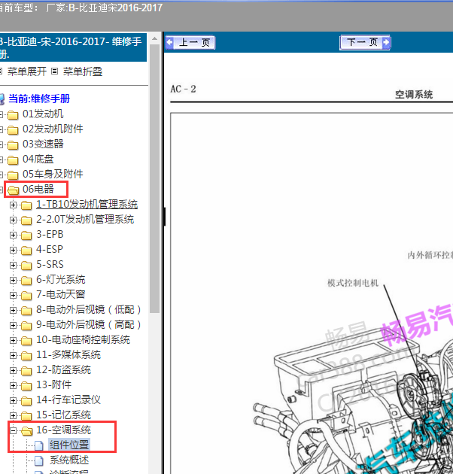Expand 10-电动座椅控制系统 node
Viewport: 453px width, 474px height.
click(x=13, y=340)
